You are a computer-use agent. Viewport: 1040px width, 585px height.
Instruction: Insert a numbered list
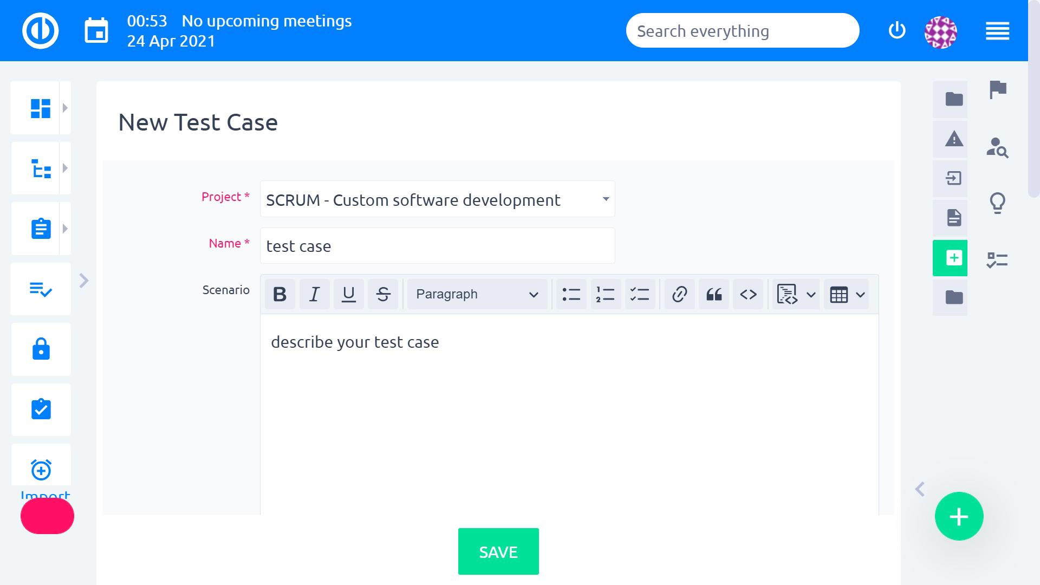point(605,294)
